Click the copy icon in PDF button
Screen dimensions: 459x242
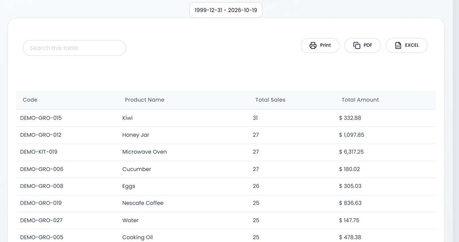coord(357,45)
